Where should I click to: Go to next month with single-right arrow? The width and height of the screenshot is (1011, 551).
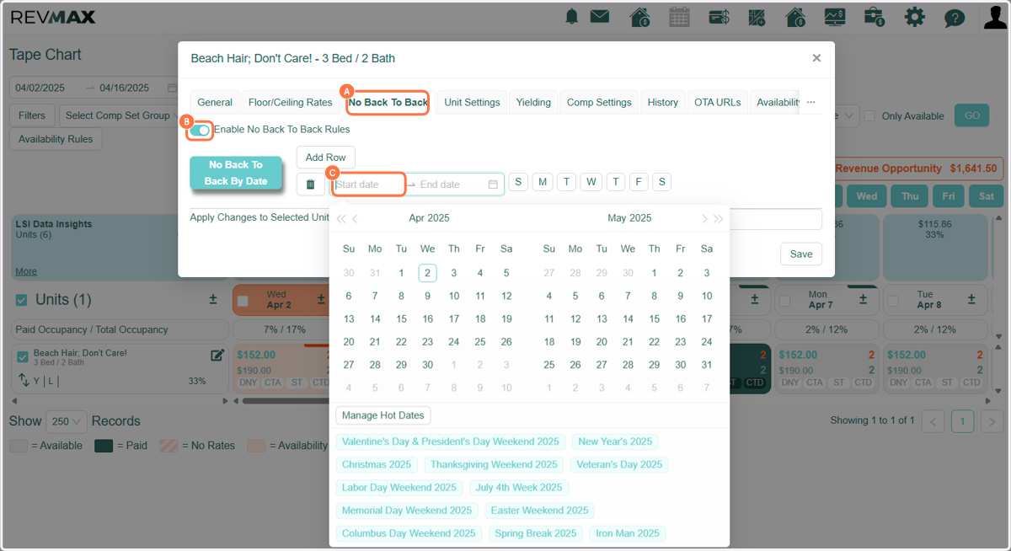tap(704, 218)
